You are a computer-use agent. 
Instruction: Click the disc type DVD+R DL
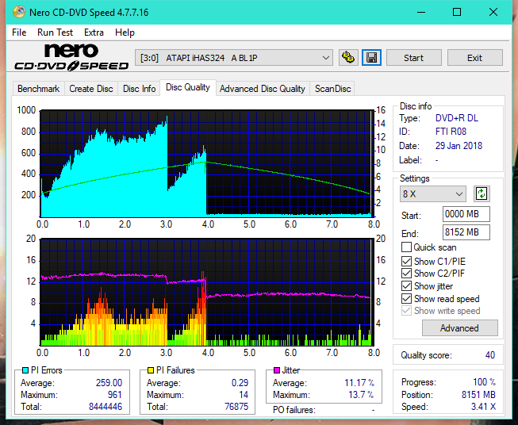[x=457, y=118]
